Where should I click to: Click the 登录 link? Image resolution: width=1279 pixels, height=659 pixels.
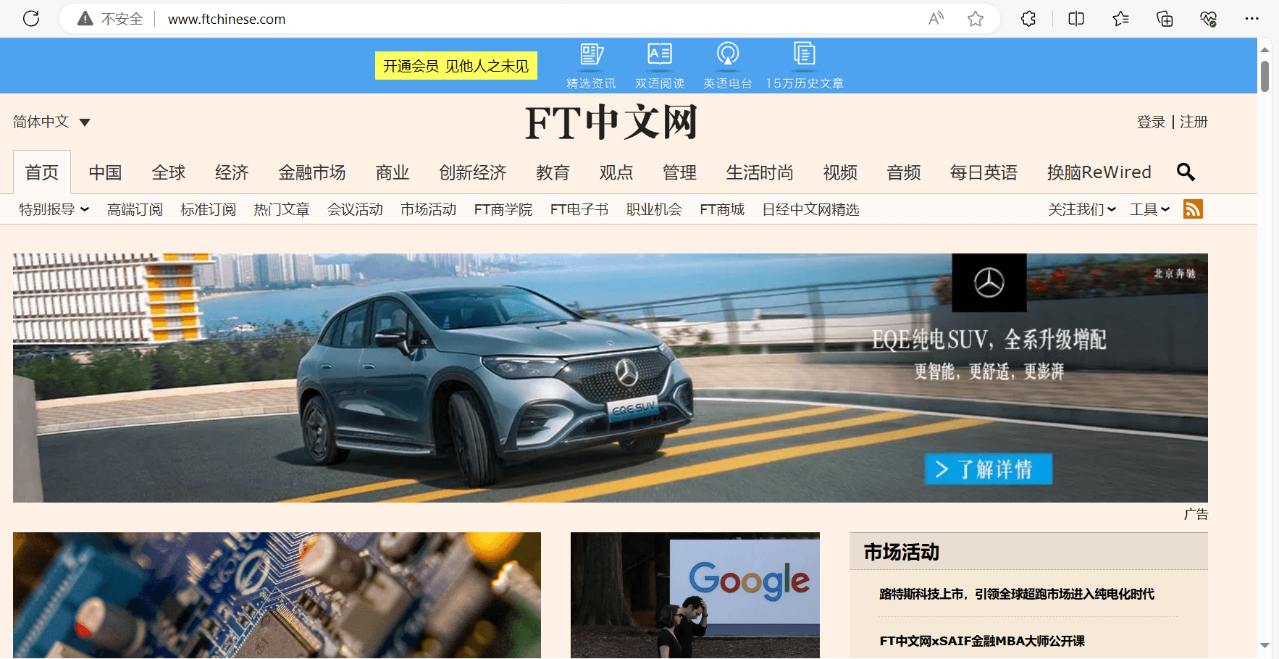[x=1151, y=122]
